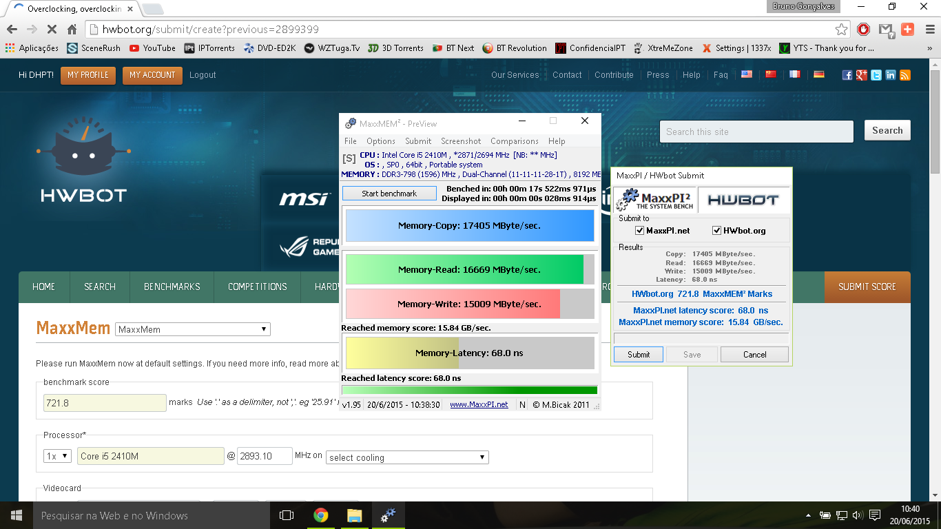The image size is (941, 529).
Task: Go to the HWBOT SEARCH nav tab
Action: (x=100, y=287)
